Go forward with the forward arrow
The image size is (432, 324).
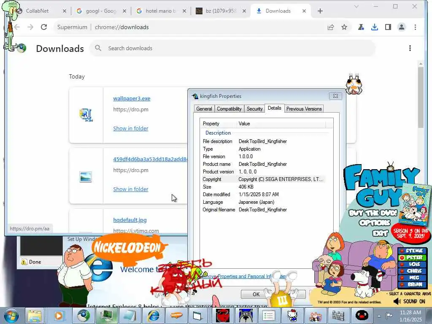click(x=30, y=27)
